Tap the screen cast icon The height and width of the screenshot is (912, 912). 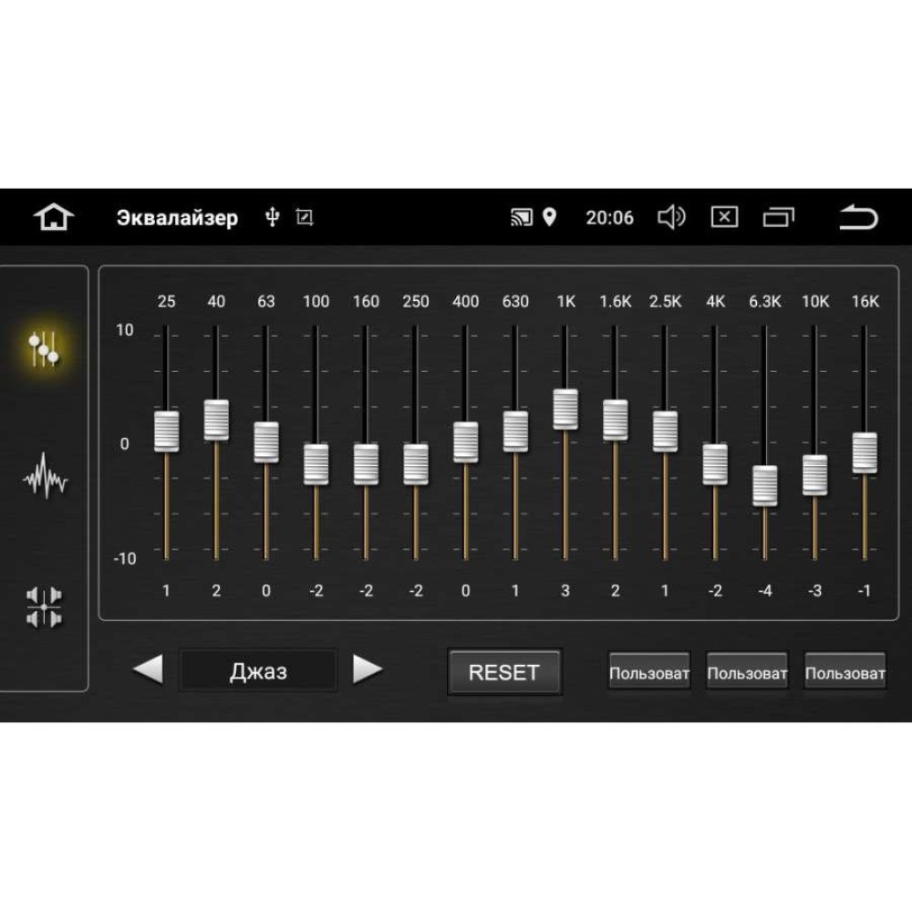521,218
